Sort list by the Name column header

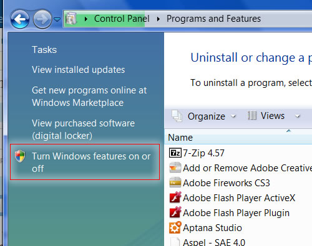238,138
